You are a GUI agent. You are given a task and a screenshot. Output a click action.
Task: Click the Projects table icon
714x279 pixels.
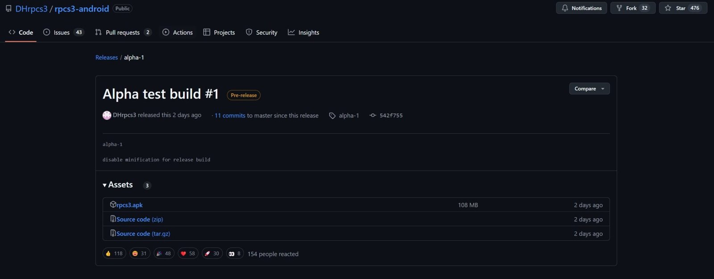point(207,32)
